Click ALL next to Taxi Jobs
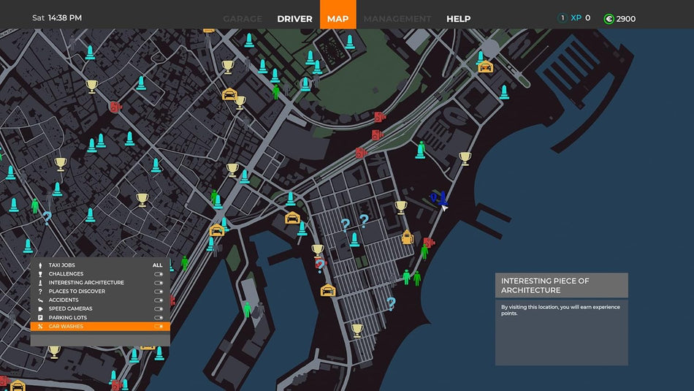 click(157, 265)
